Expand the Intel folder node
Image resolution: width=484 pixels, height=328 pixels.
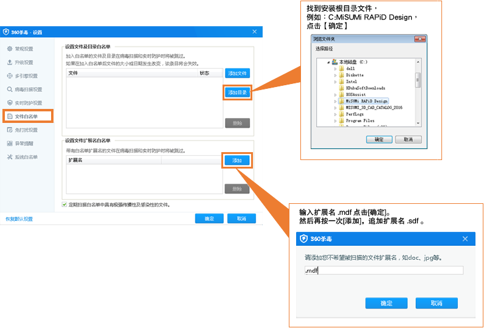tap(335, 82)
